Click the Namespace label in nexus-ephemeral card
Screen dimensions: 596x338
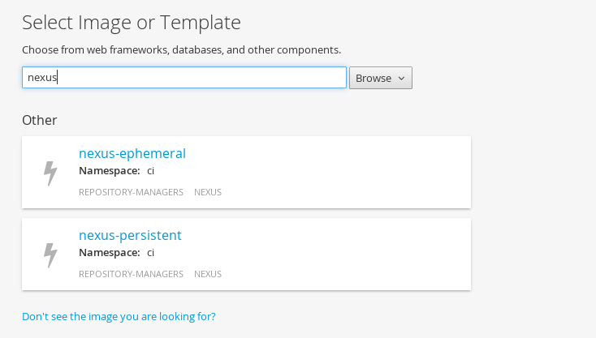pyautogui.click(x=110, y=171)
